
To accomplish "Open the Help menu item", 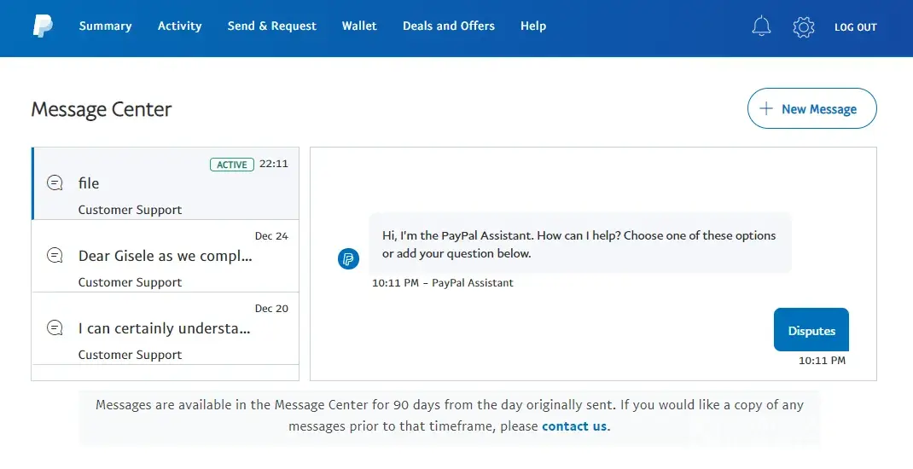I will tap(532, 26).
